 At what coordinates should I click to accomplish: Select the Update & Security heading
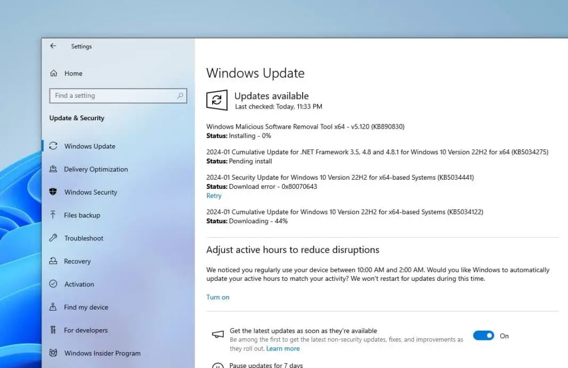click(x=77, y=118)
